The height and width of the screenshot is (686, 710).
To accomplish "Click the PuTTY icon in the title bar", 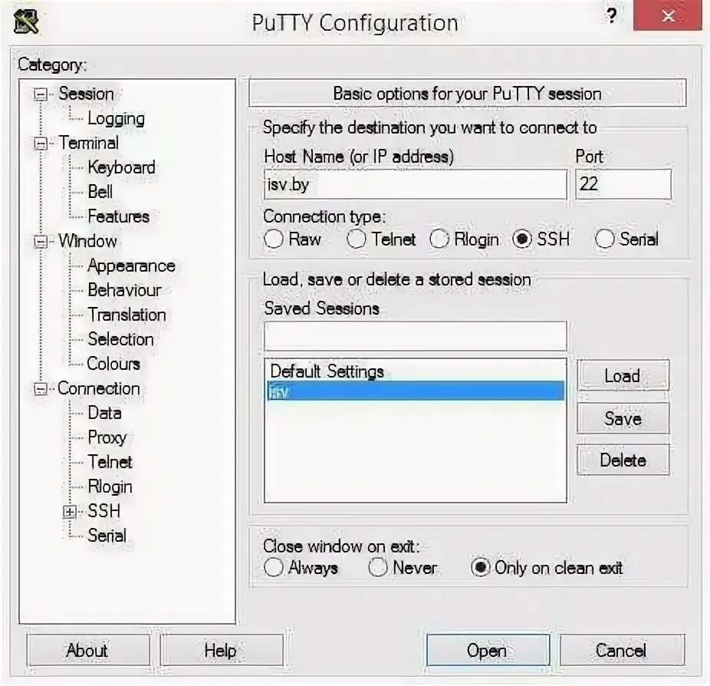I will tap(26, 21).
